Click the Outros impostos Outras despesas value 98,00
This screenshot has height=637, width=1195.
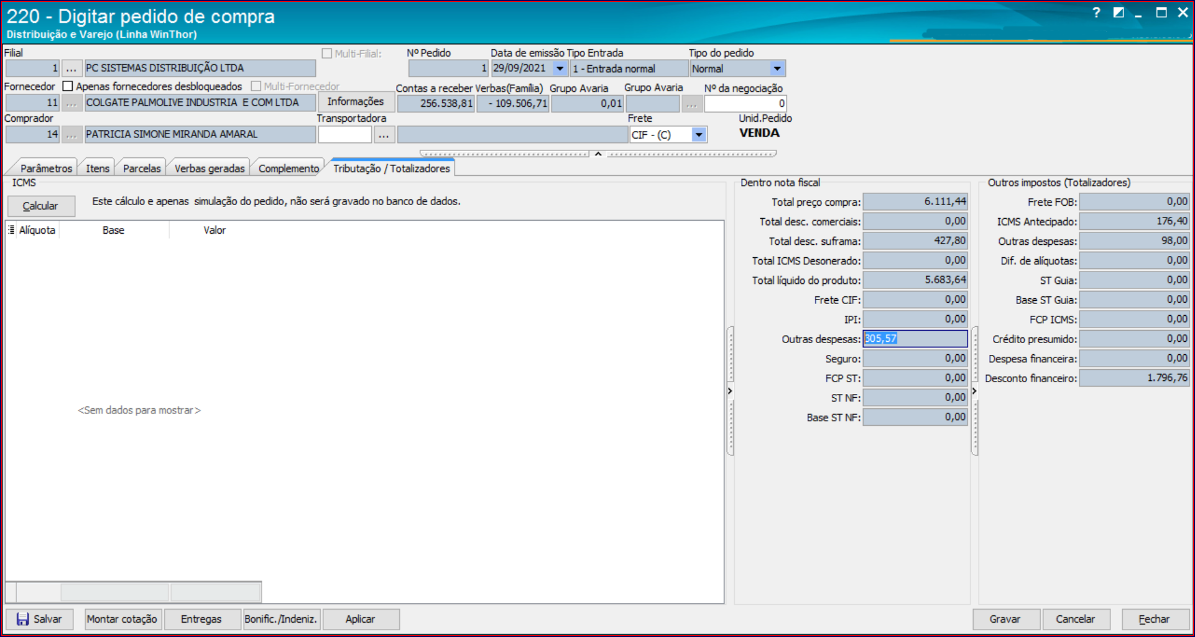click(x=1134, y=241)
